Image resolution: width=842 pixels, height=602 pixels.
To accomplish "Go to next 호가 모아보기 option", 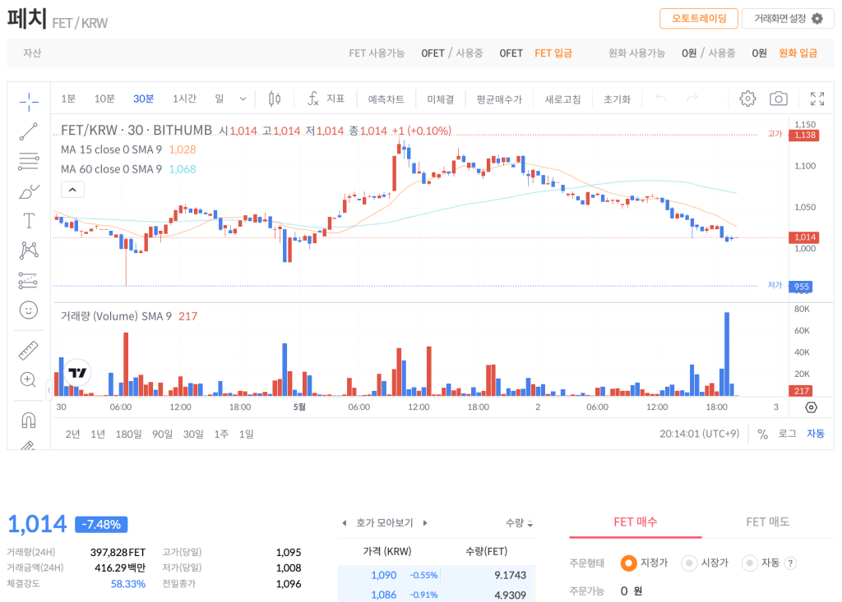I will [x=425, y=522].
